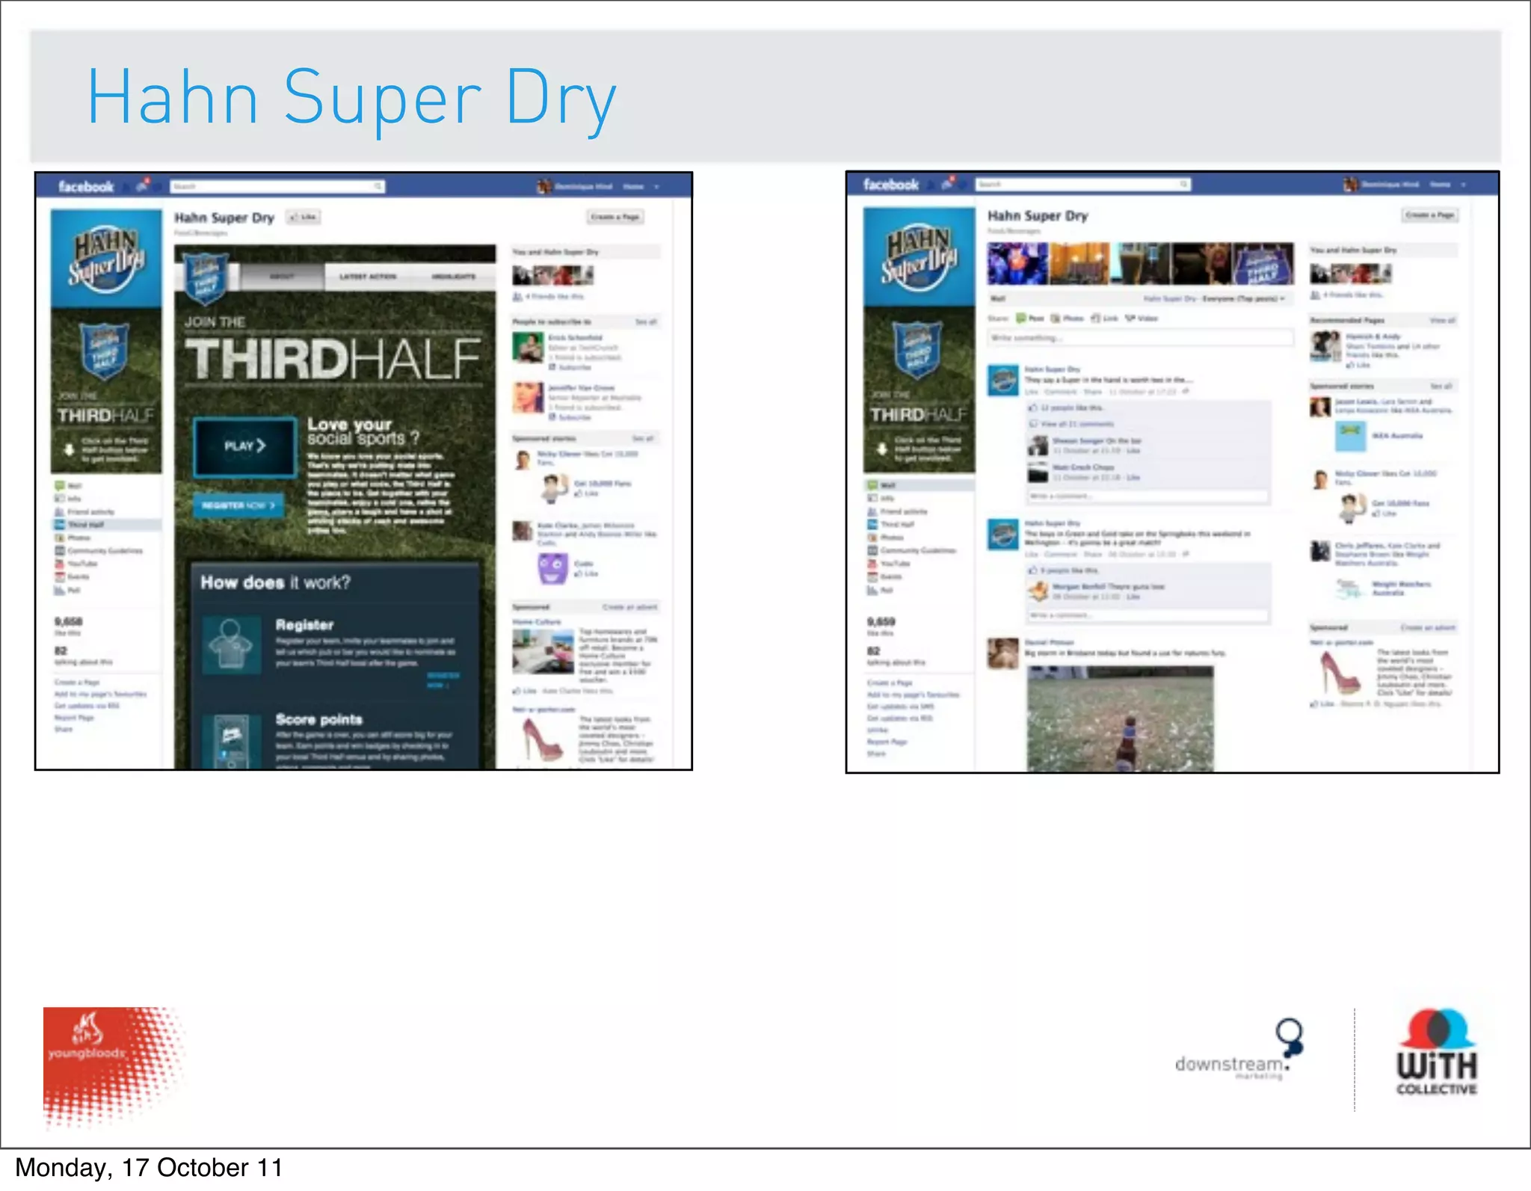Click Hamish & Andy recommended page picture
This screenshot has width=1531, height=1191.
(1325, 346)
